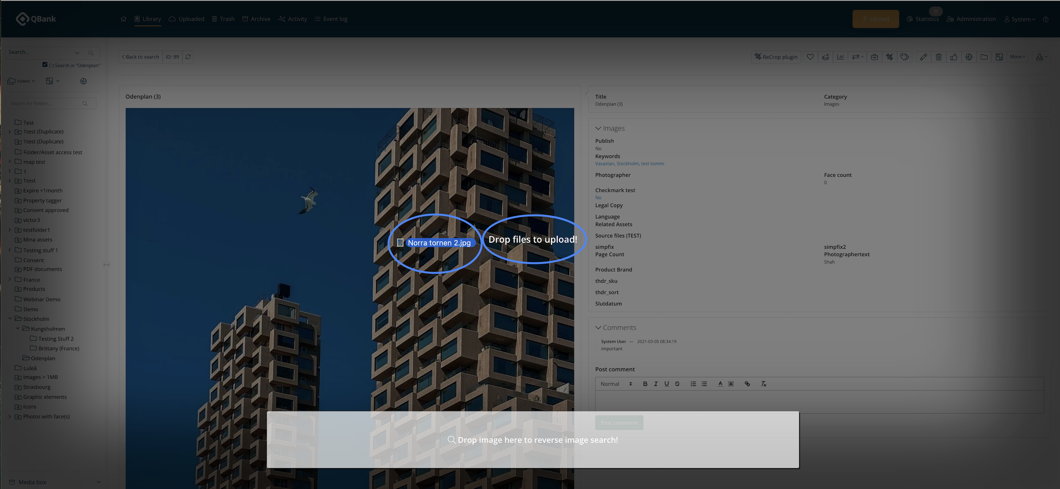Click the add-to-layers stack icon
1060x489 pixels.
(825, 57)
